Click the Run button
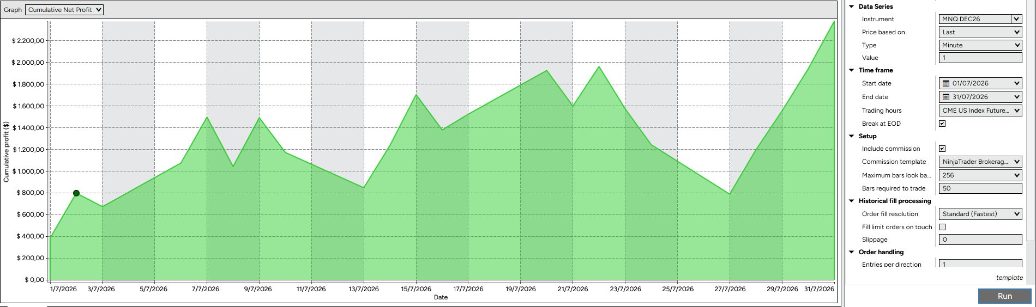Viewport: 1036px width, 307px height. [x=1004, y=296]
